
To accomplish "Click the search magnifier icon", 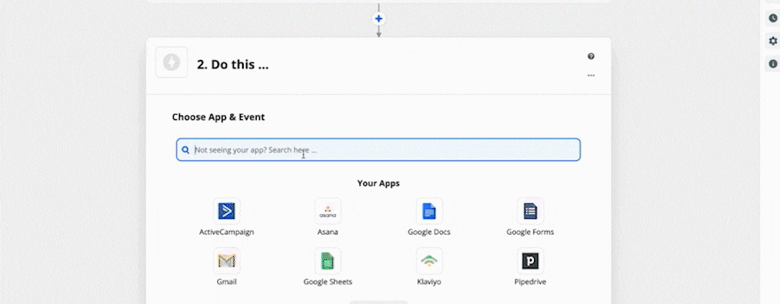I will click(x=186, y=150).
